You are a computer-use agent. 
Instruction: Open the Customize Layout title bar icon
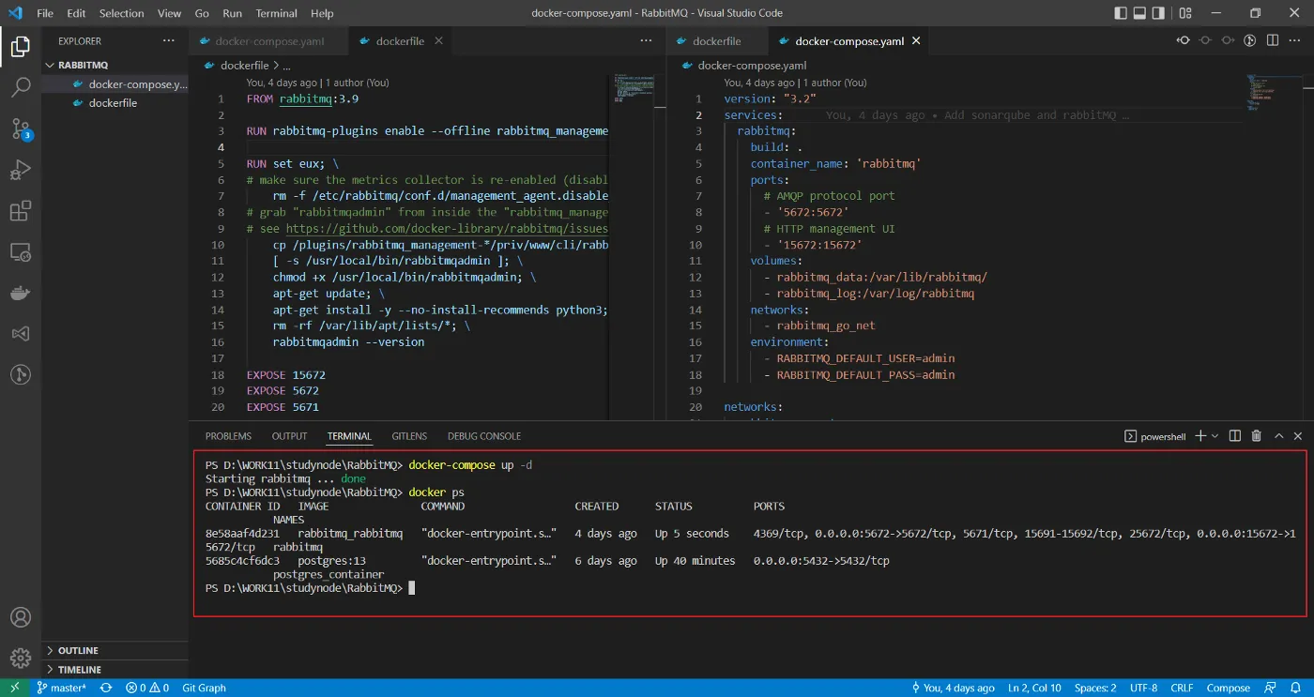coord(1185,13)
